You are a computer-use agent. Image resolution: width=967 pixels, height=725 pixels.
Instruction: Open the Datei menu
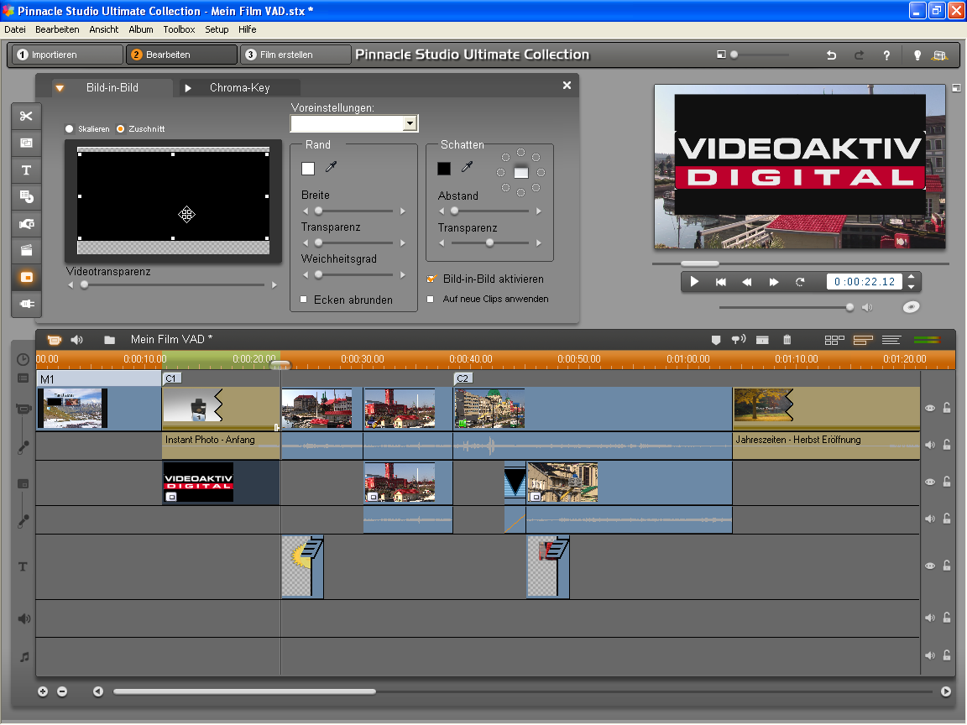(x=15, y=29)
